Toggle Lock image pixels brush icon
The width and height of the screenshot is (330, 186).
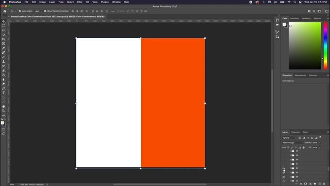[292, 147]
